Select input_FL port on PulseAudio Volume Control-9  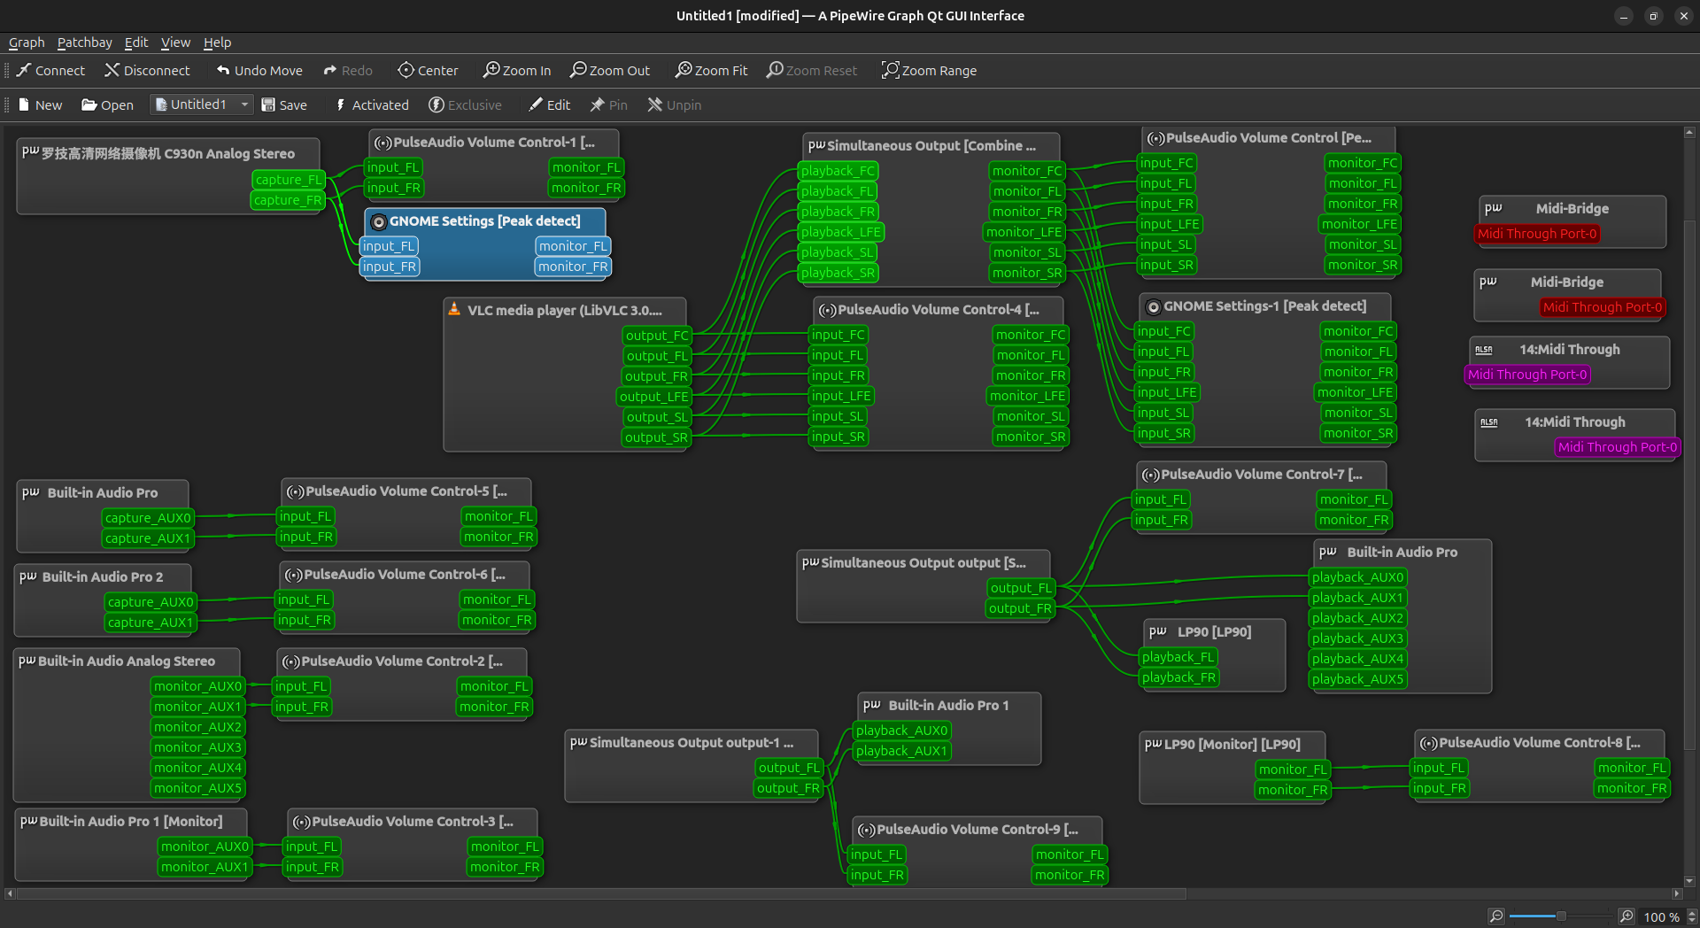(x=876, y=855)
